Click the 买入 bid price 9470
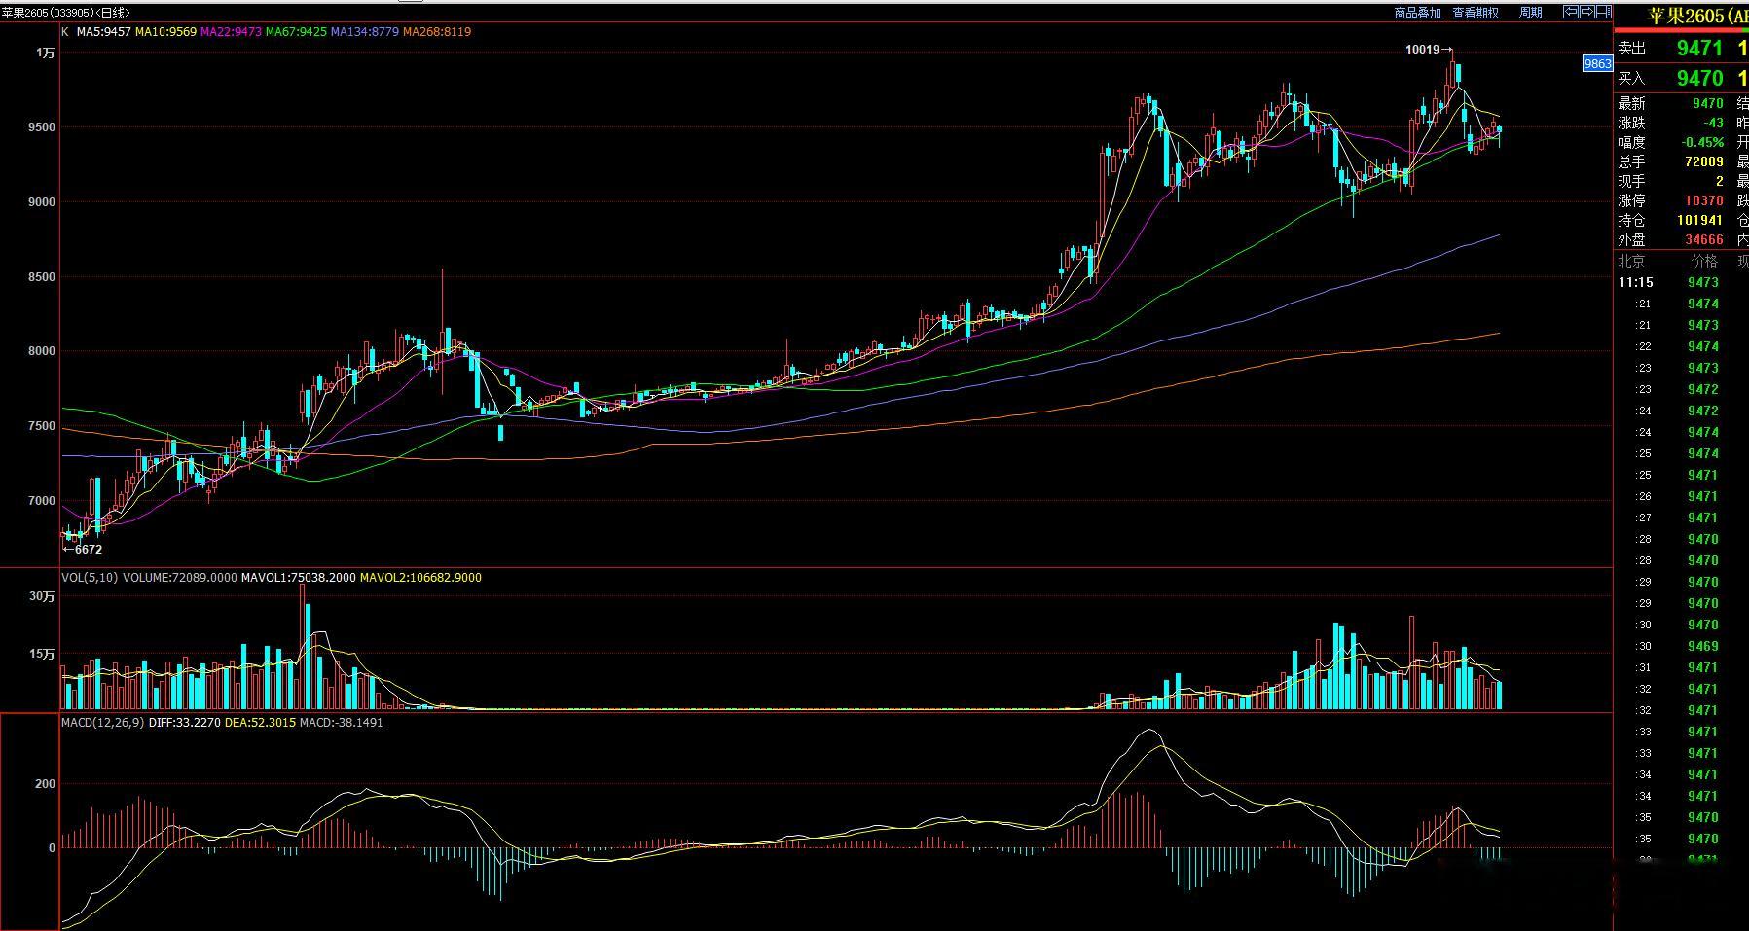1749x931 pixels. tap(1699, 78)
